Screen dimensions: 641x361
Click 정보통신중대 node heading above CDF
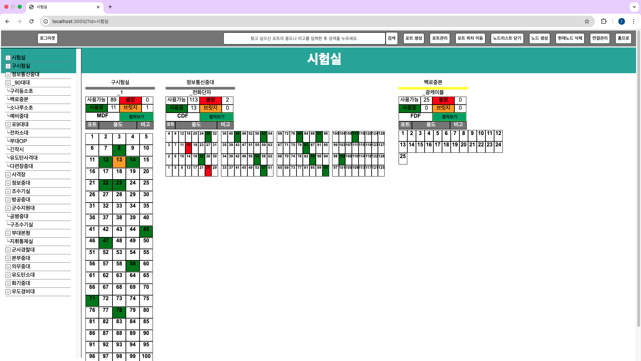(200, 82)
